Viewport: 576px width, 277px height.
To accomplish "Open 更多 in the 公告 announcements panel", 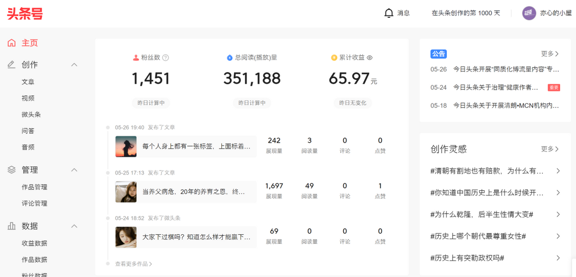I will [x=550, y=54].
